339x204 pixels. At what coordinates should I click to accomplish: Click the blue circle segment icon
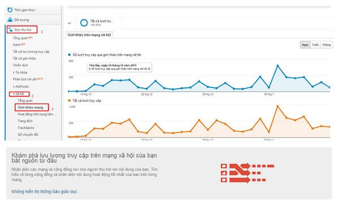pyautogui.click(x=84, y=23)
